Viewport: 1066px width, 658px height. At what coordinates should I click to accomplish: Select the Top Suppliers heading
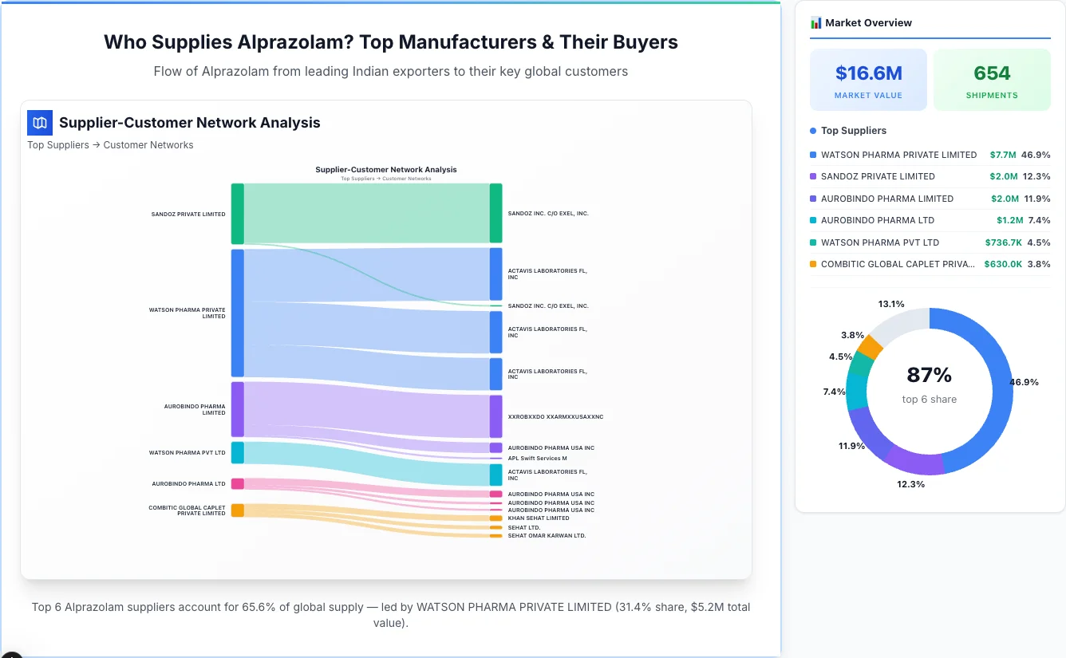click(x=854, y=130)
